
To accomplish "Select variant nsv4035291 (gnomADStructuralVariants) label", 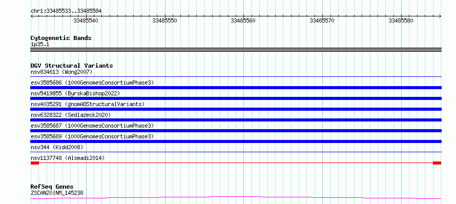I will point(88,104).
